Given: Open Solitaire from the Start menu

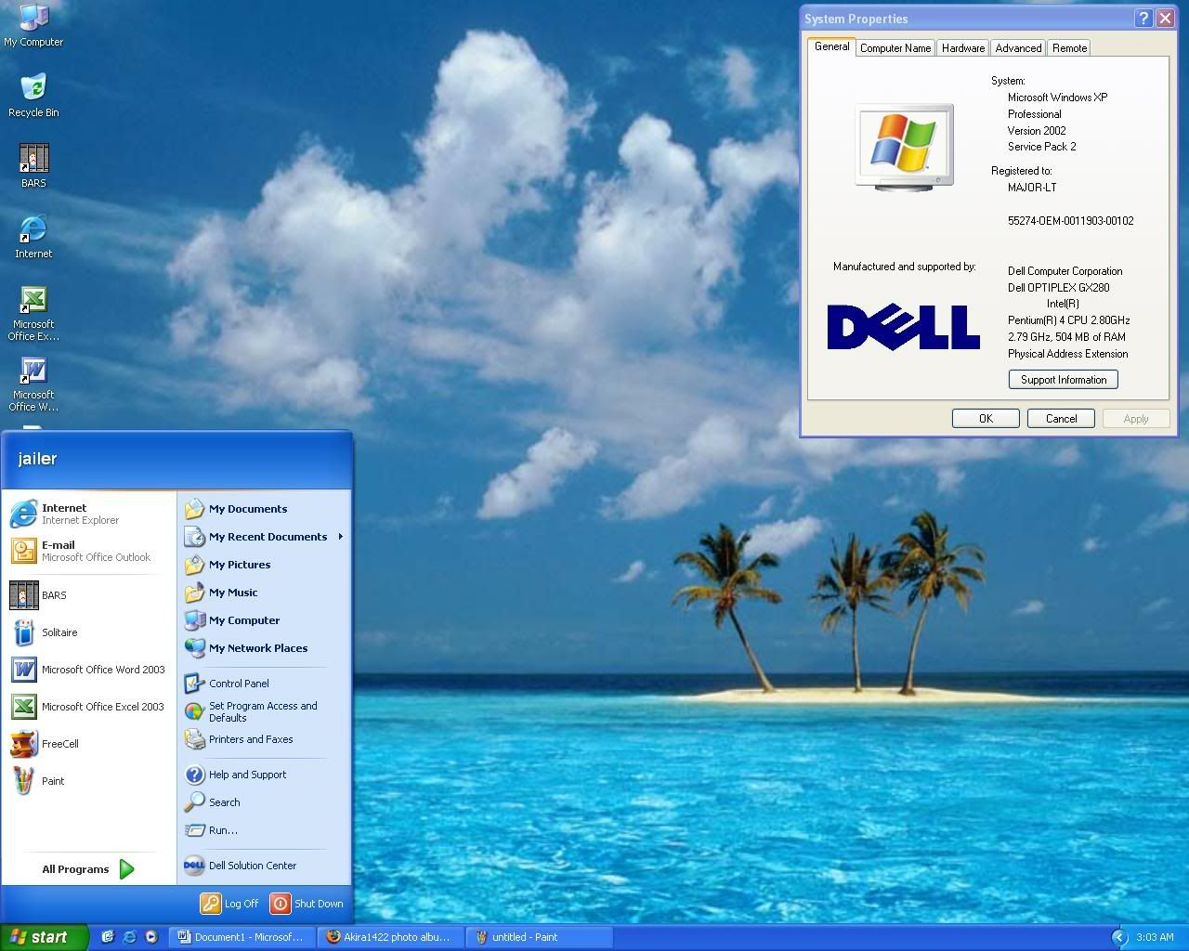Looking at the screenshot, I should coord(60,632).
